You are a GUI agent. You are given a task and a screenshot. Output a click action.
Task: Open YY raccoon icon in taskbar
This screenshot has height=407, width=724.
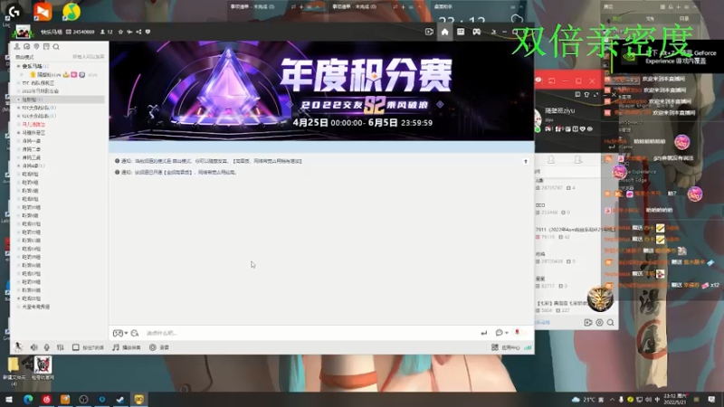click(x=139, y=399)
